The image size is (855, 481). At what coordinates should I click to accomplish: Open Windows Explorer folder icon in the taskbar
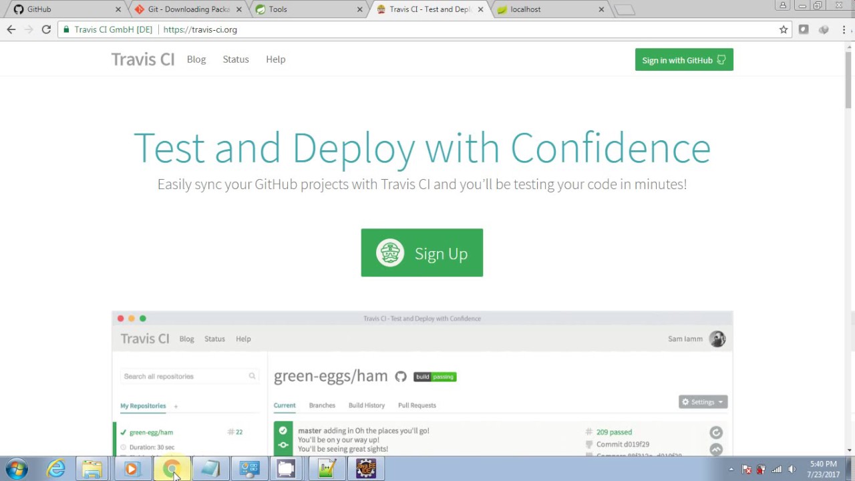(x=92, y=469)
